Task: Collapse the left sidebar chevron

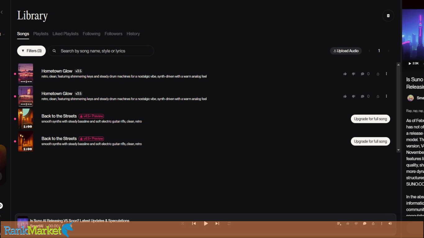Action: (2, 12)
